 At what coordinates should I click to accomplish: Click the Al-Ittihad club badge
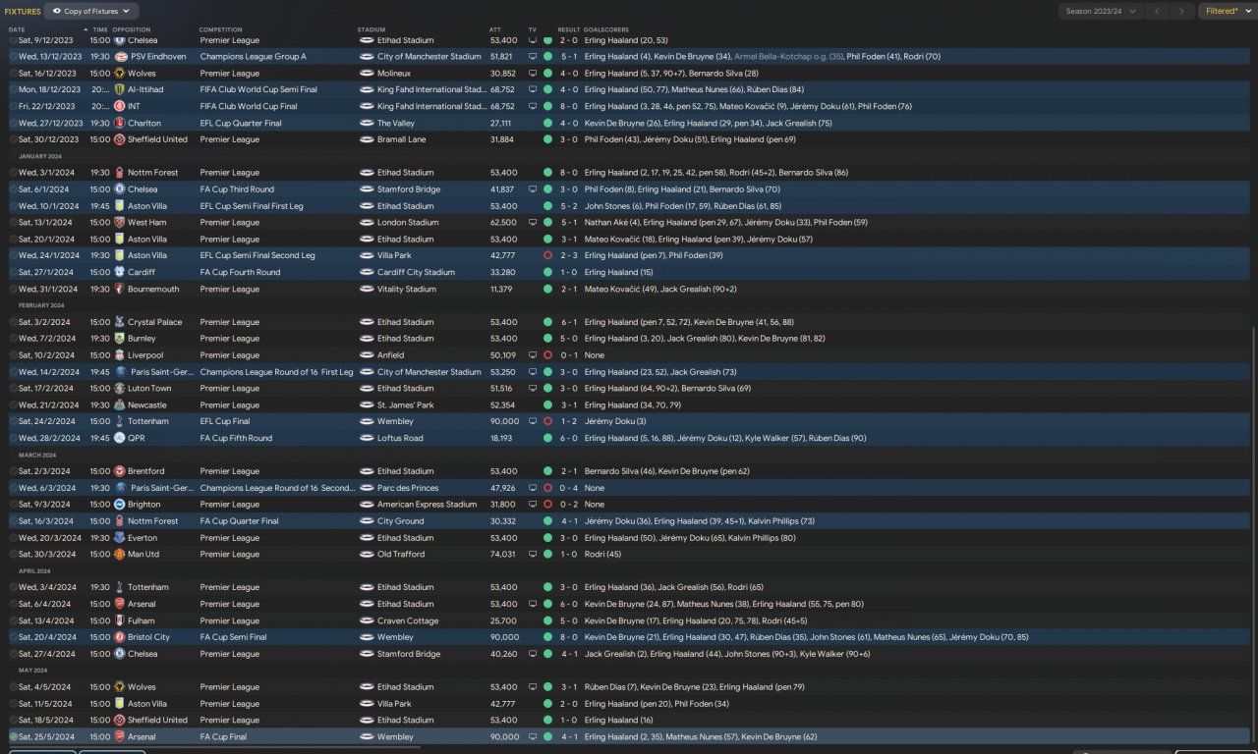click(119, 89)
